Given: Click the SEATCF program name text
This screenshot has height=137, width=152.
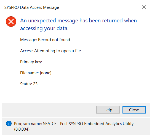Looking at the screenshot, I should 50,124.
